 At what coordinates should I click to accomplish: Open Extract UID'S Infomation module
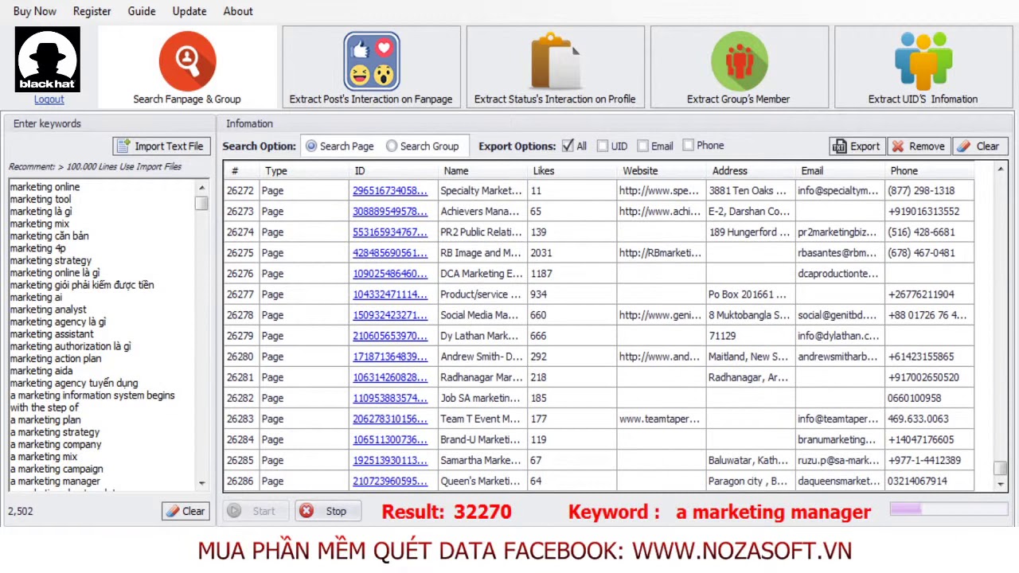pyautogui.click(x=923, y=68)
